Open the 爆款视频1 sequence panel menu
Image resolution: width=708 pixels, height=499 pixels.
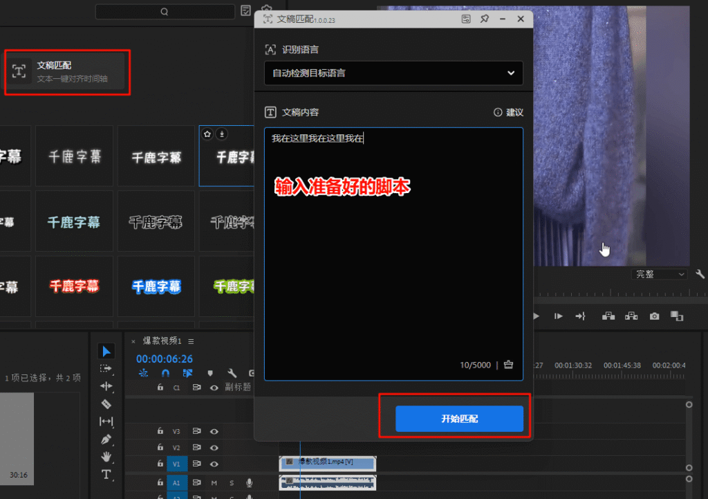coord(192,341)
